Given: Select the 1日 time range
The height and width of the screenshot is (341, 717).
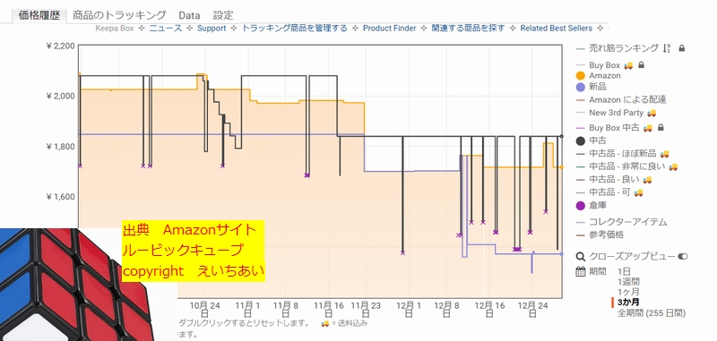Looking at the screenshot, I should click(x=623, y=271).
